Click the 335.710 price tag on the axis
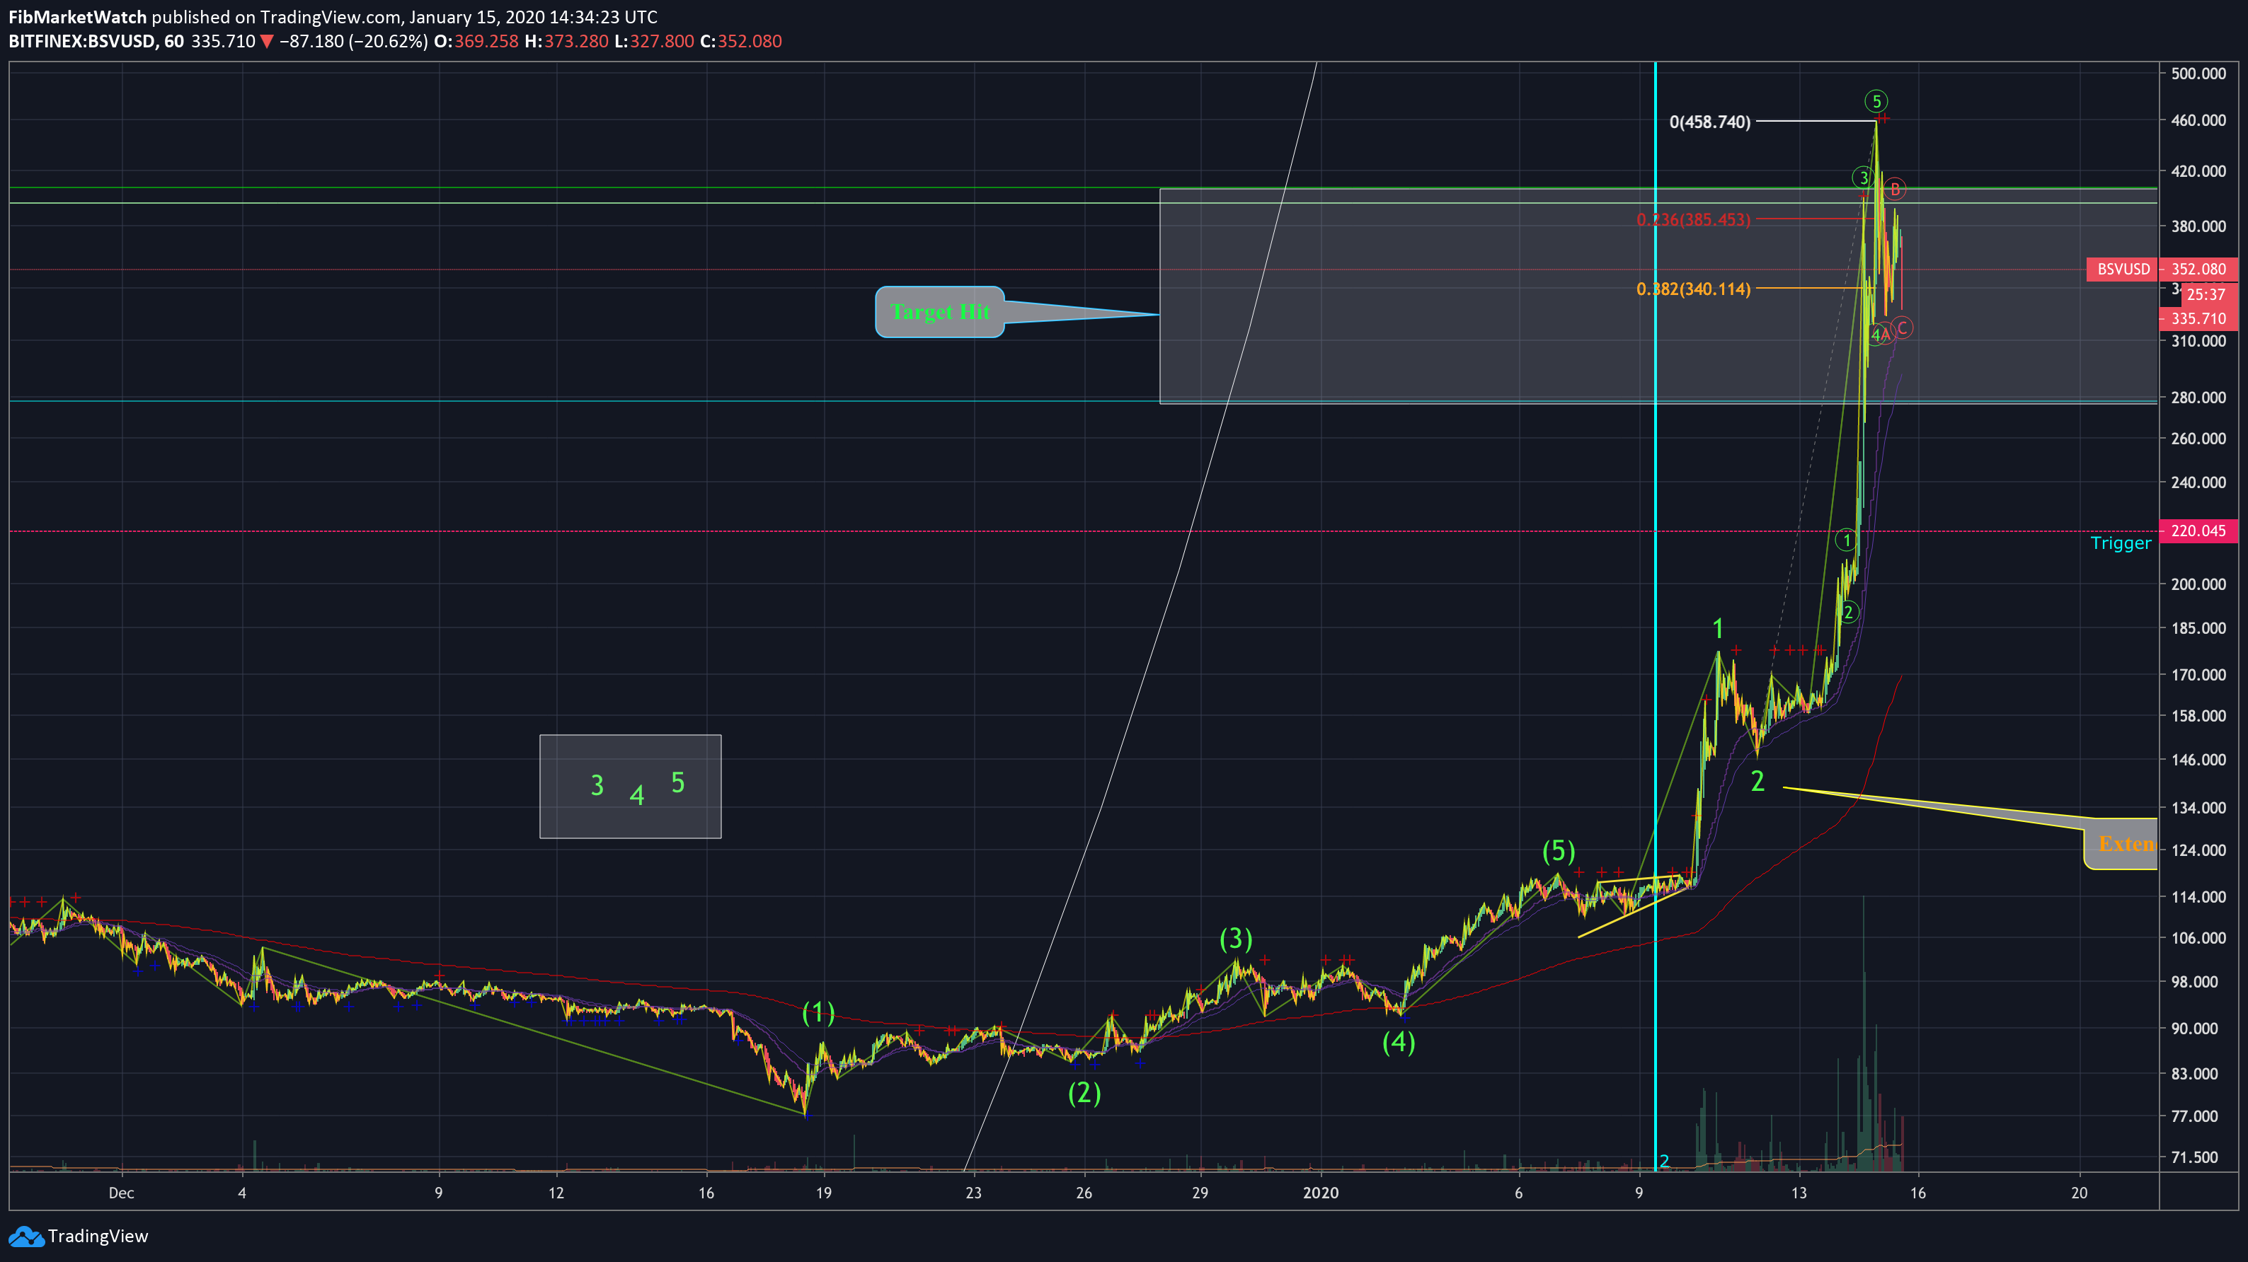This screenshot has width=2248, height=1262. 2198,318
